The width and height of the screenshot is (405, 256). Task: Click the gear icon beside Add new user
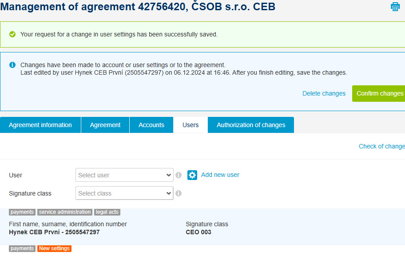(192, 175)
